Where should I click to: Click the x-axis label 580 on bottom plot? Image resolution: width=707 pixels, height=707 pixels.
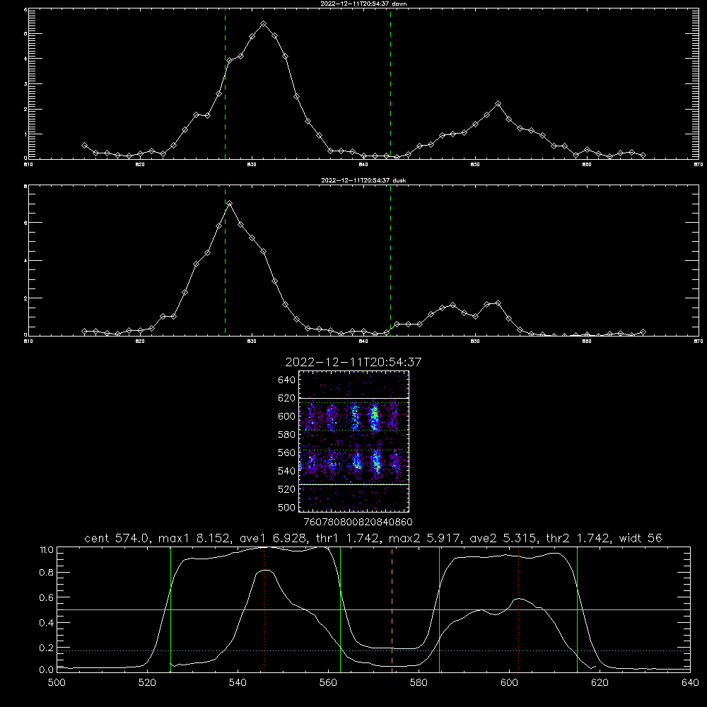pos(419,683)
